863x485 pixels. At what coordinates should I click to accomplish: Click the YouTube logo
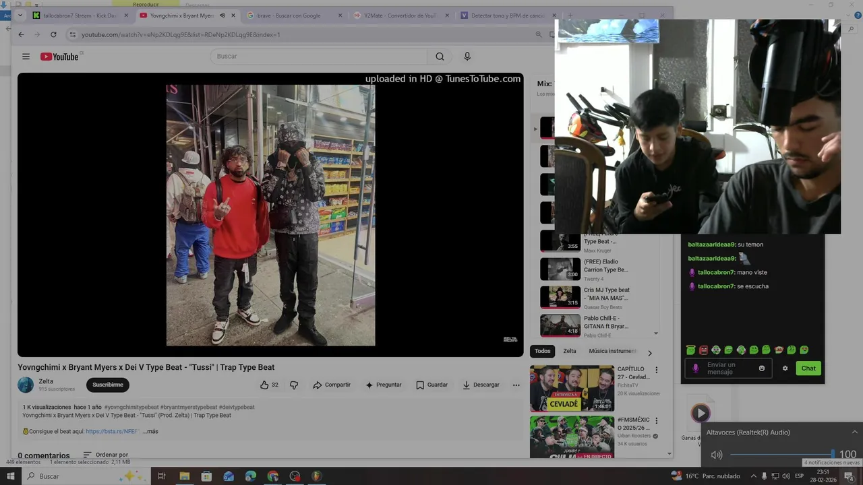pos(59,57)
